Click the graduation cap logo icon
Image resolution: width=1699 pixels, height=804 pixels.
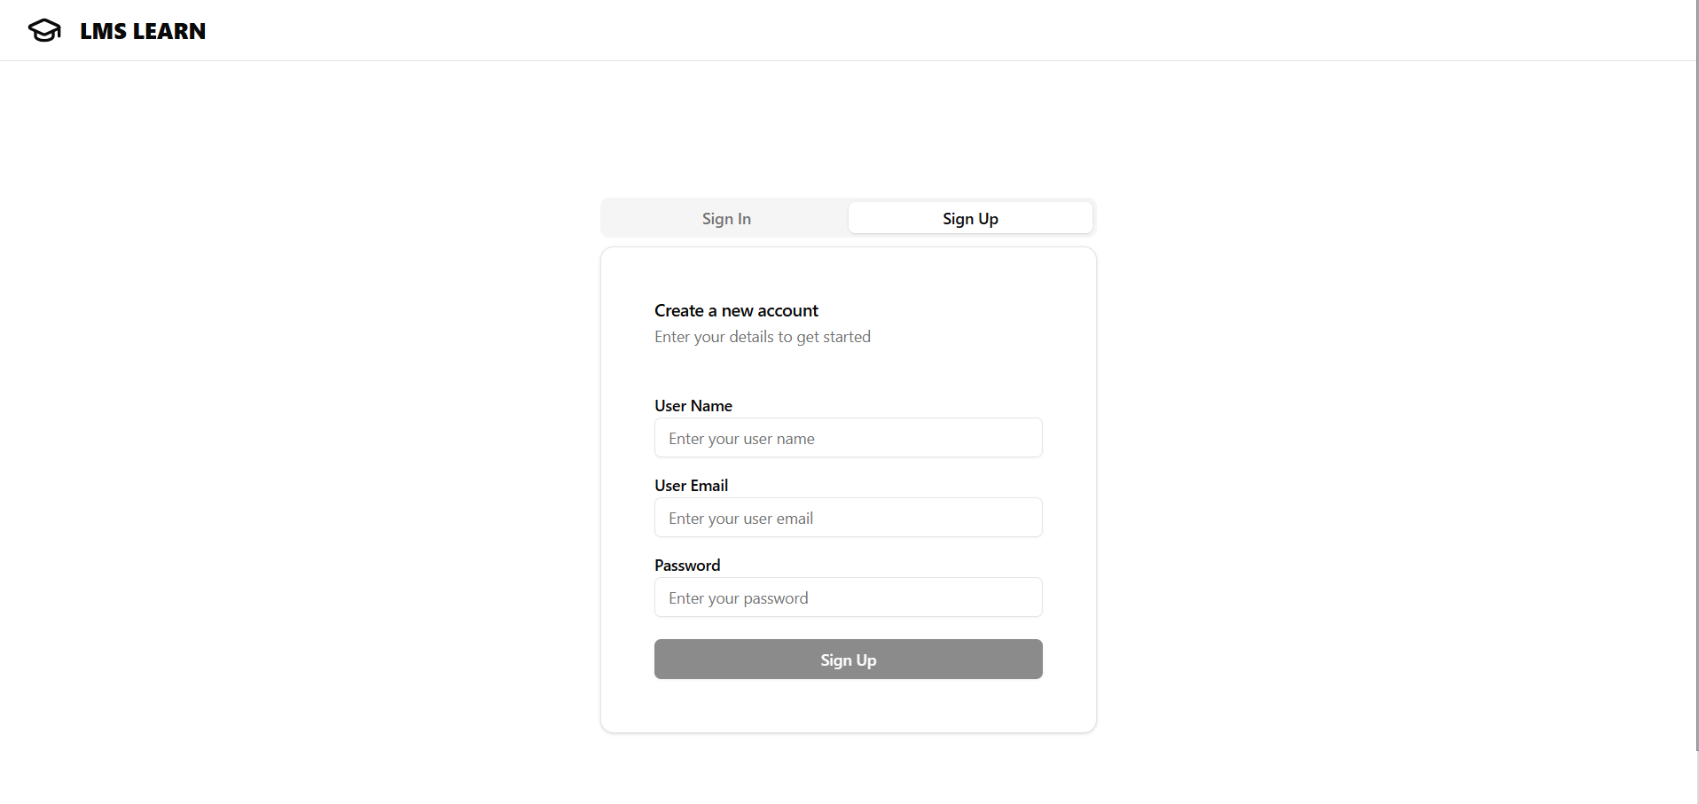[x=44, y=30]
